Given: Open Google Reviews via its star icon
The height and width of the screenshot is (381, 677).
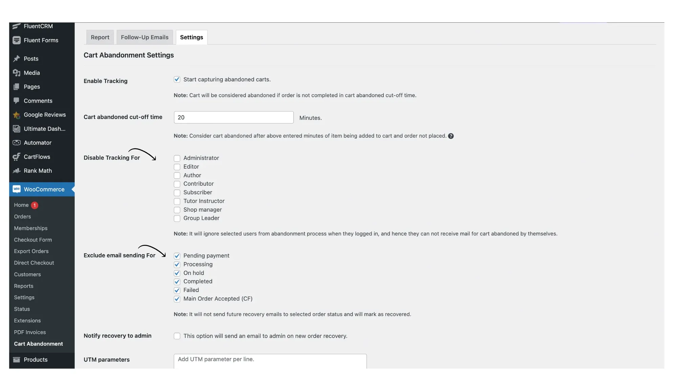Looking at the screenshot, I should [x=16, y=115].
